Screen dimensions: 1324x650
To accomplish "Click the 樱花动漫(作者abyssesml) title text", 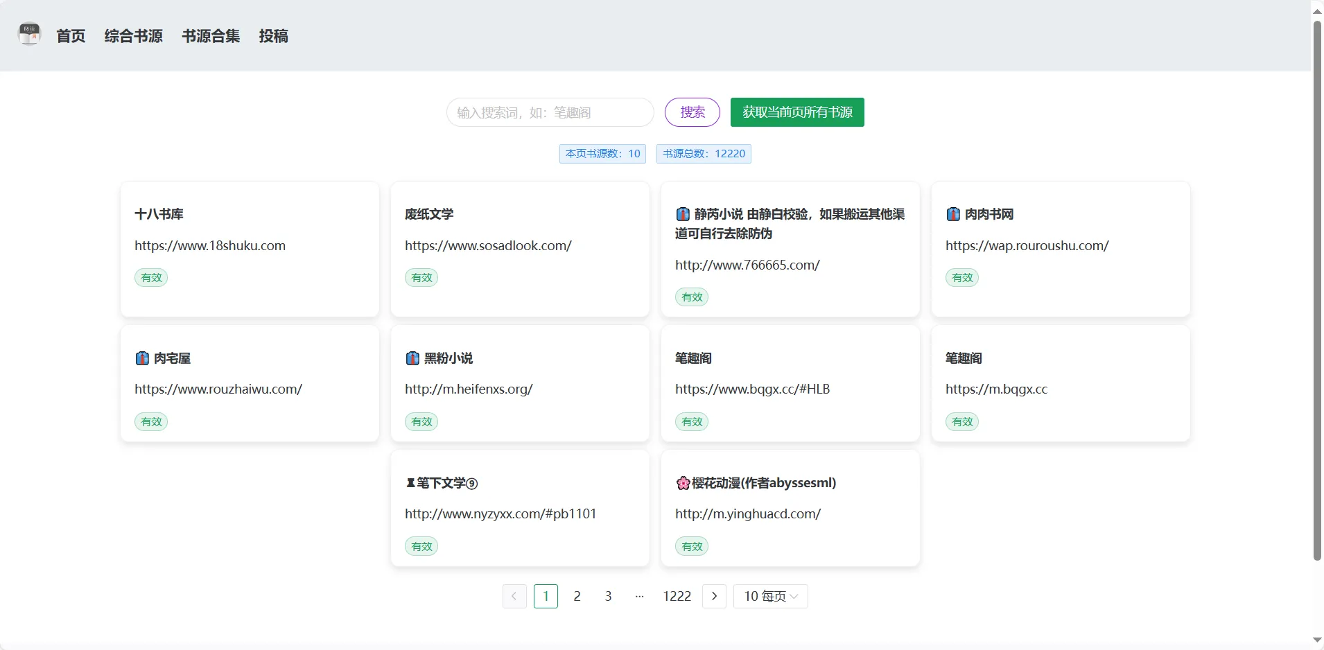I will [764, 483].
